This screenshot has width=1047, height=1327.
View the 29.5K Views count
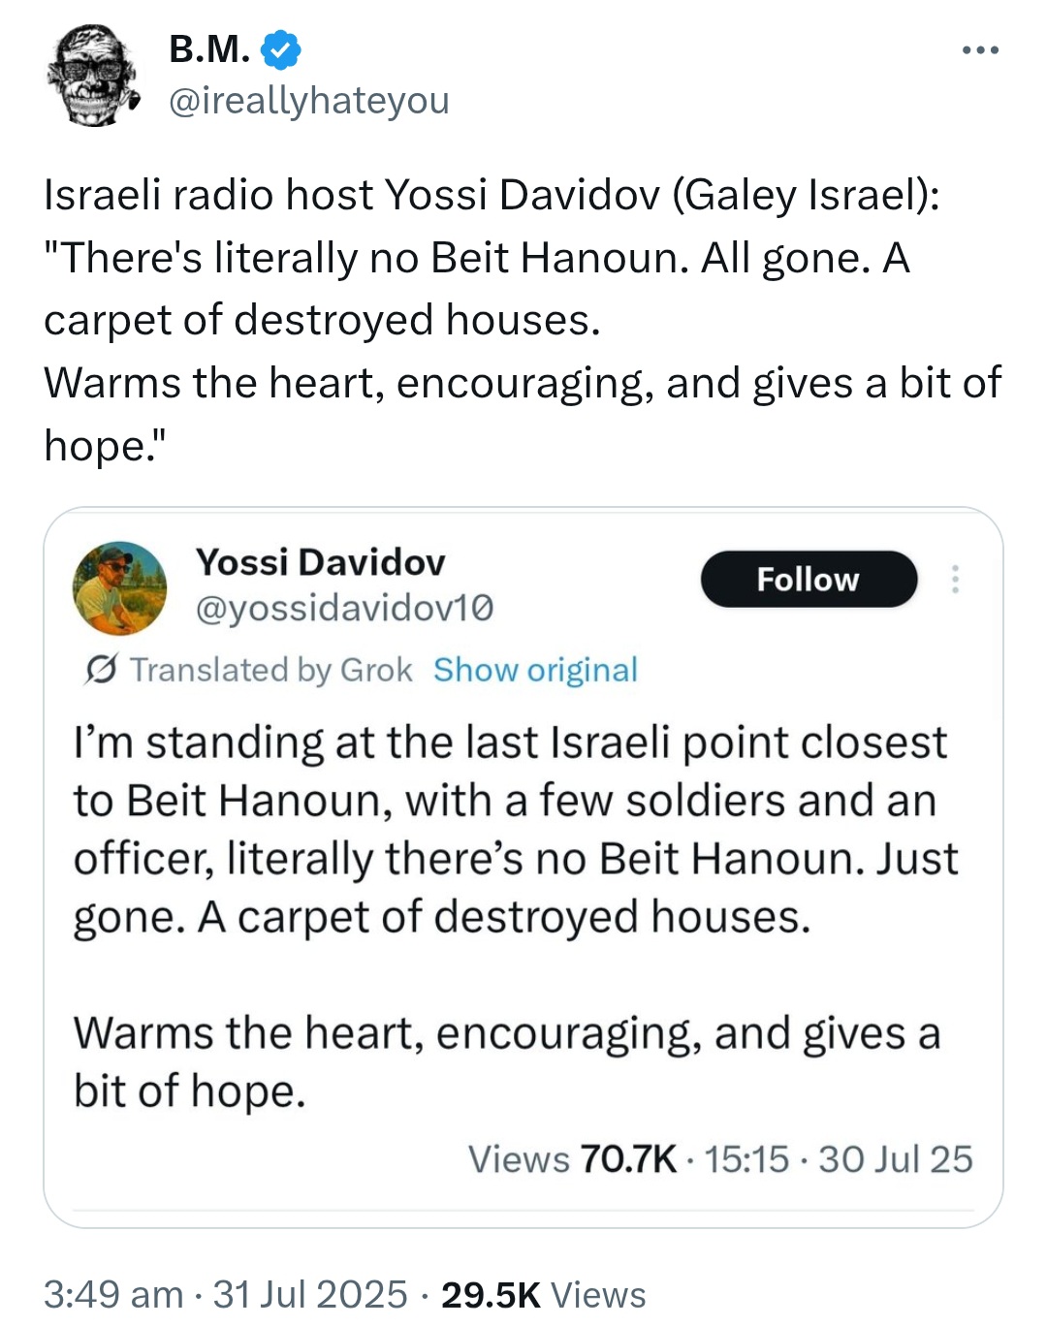[x=543, y=1294]
